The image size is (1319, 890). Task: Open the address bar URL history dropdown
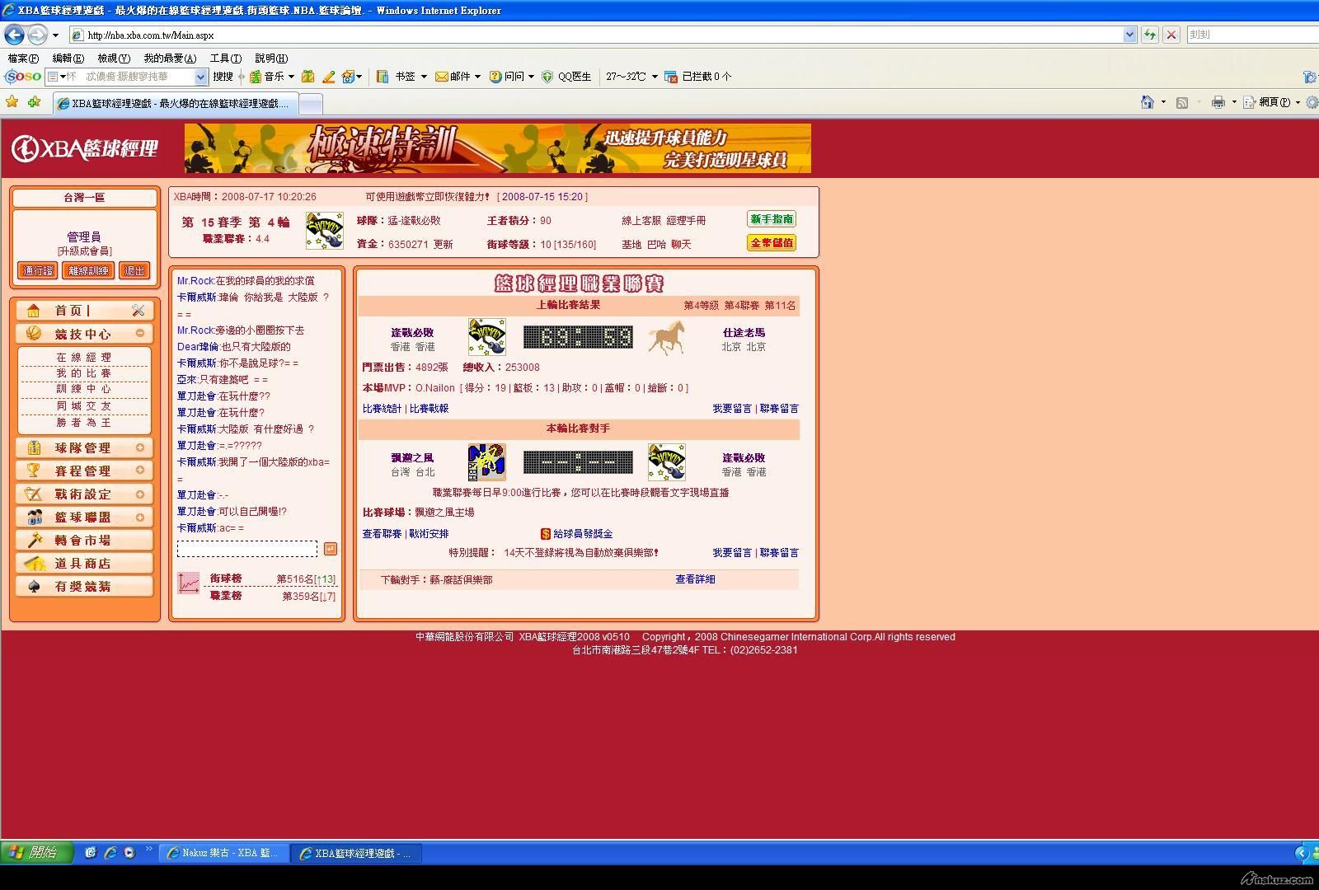(1129, 35)
